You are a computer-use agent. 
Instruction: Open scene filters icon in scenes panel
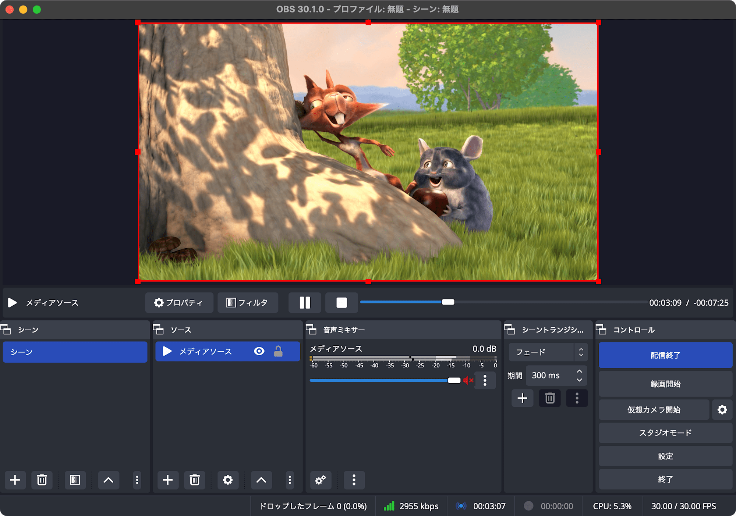click(x=75, y=480)
